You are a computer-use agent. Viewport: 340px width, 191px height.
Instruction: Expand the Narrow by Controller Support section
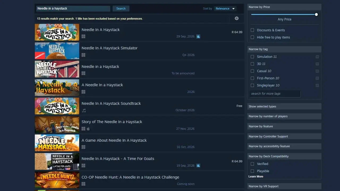pyautogui.click(x=284, y=136)
